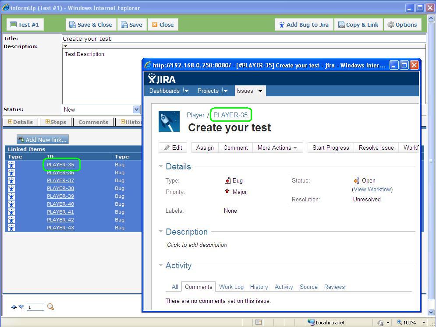Click Jira icon in PLAYER-37 row
436x327 pixels.
pyautogui.click(x=11, y=180)
